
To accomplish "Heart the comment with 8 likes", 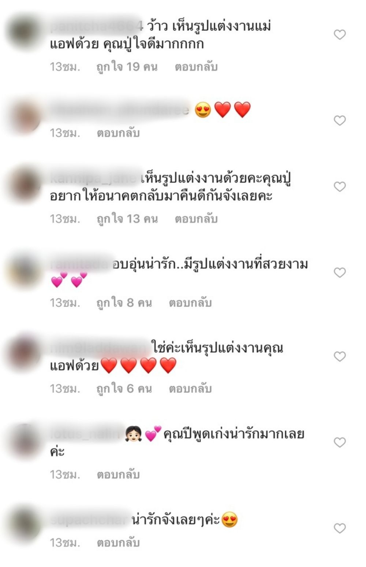I will (340, 273).
